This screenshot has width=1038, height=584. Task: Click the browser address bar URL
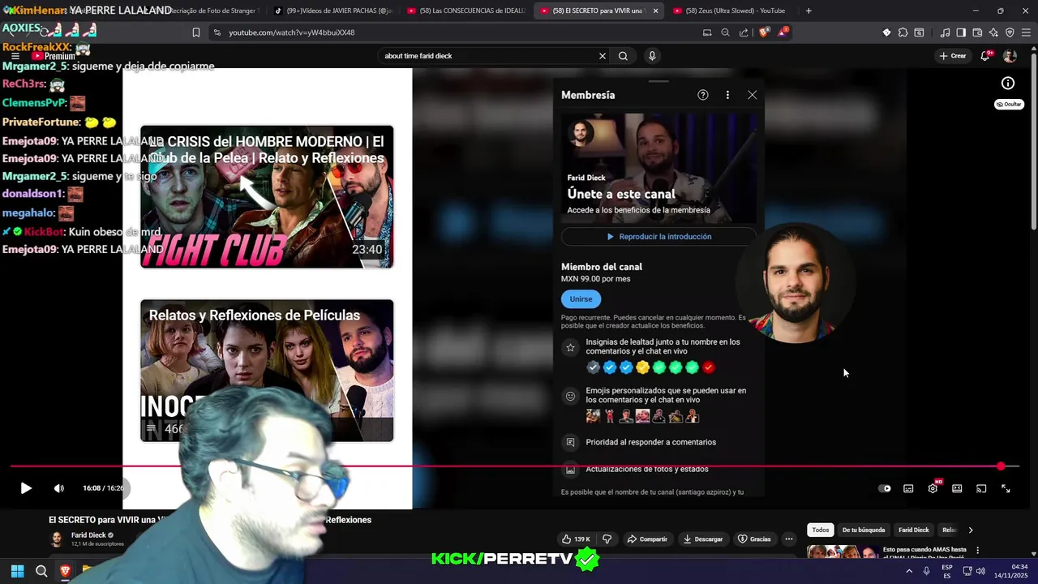tap(292, 32)
